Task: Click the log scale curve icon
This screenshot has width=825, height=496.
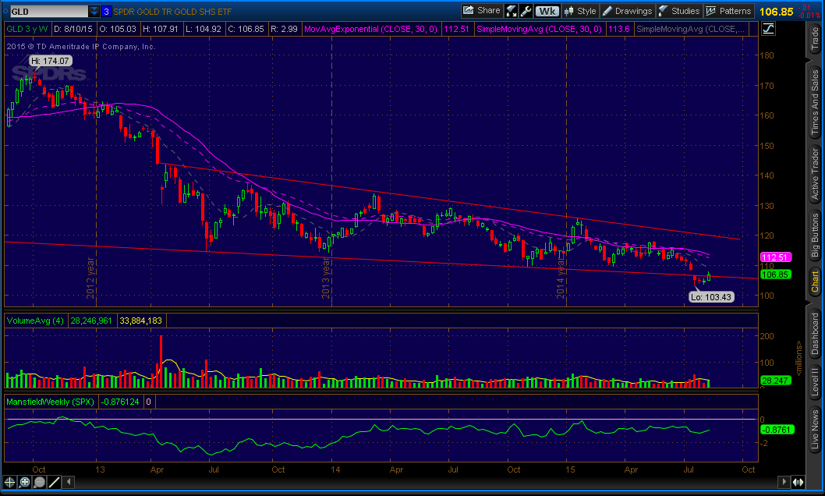Action: [x=769, y=29]
